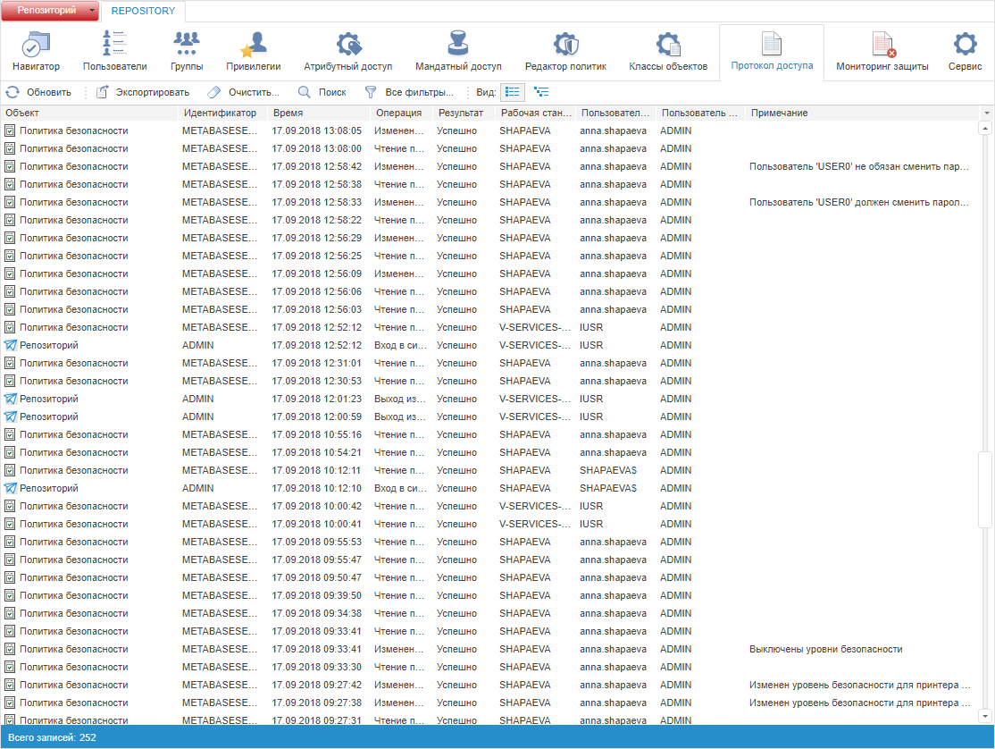
Task: Open Атрибутный доступ section
Action: pos(347,51)
